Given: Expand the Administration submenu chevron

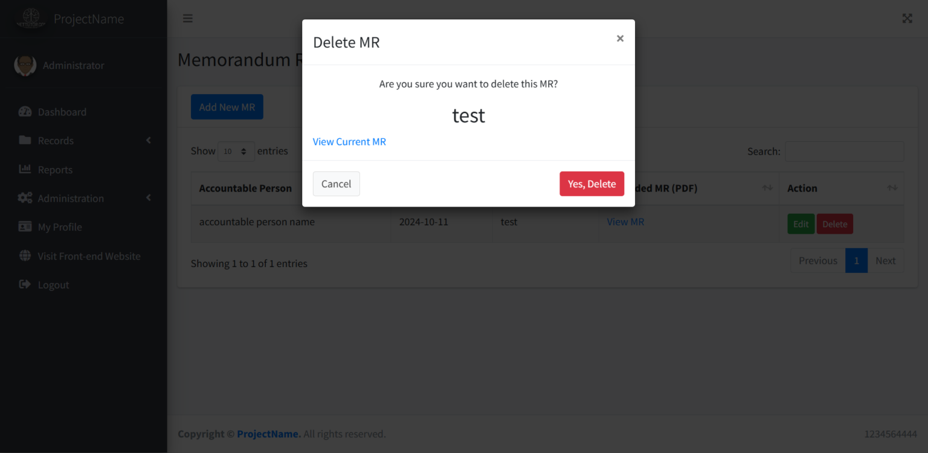Looking at the screenshot, I should tap(149, 198).
